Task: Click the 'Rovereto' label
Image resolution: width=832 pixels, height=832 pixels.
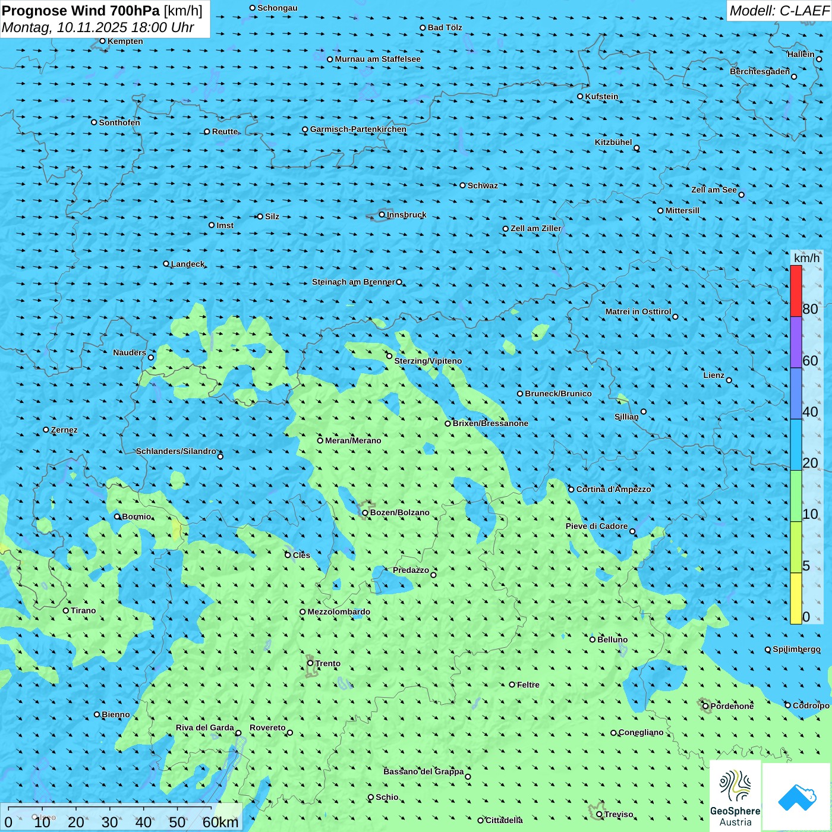Action: click(267, 727)
